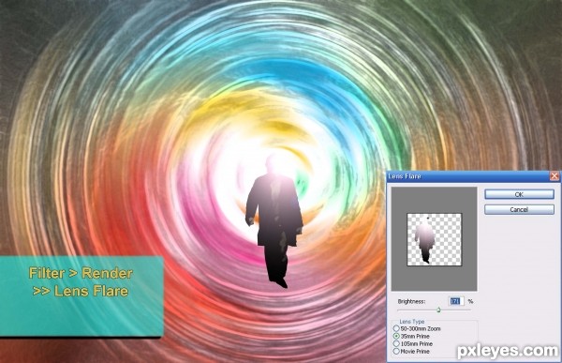The height and width of the screenshot is (363, 562).
Task: Click the Brightness slider handle
Action: tap(438, 310)
